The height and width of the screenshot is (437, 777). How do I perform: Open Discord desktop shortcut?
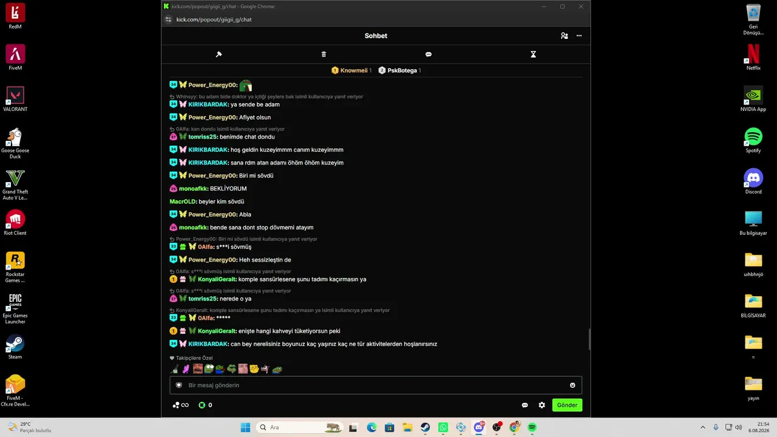click(x=753, y=181)
